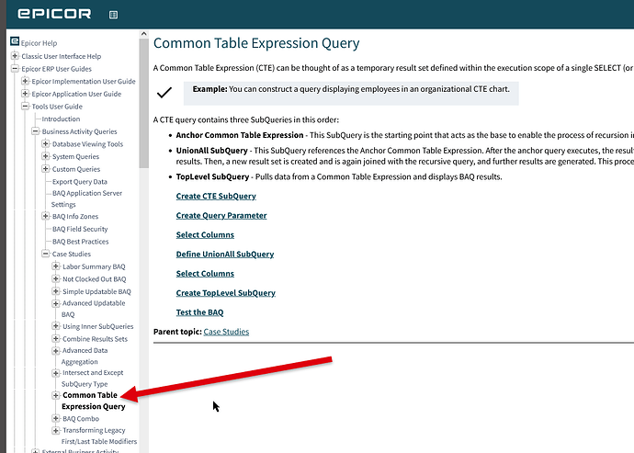Select Common Table Expression Query tree item
The image size is (634, 453).
[x=94, y=401]
